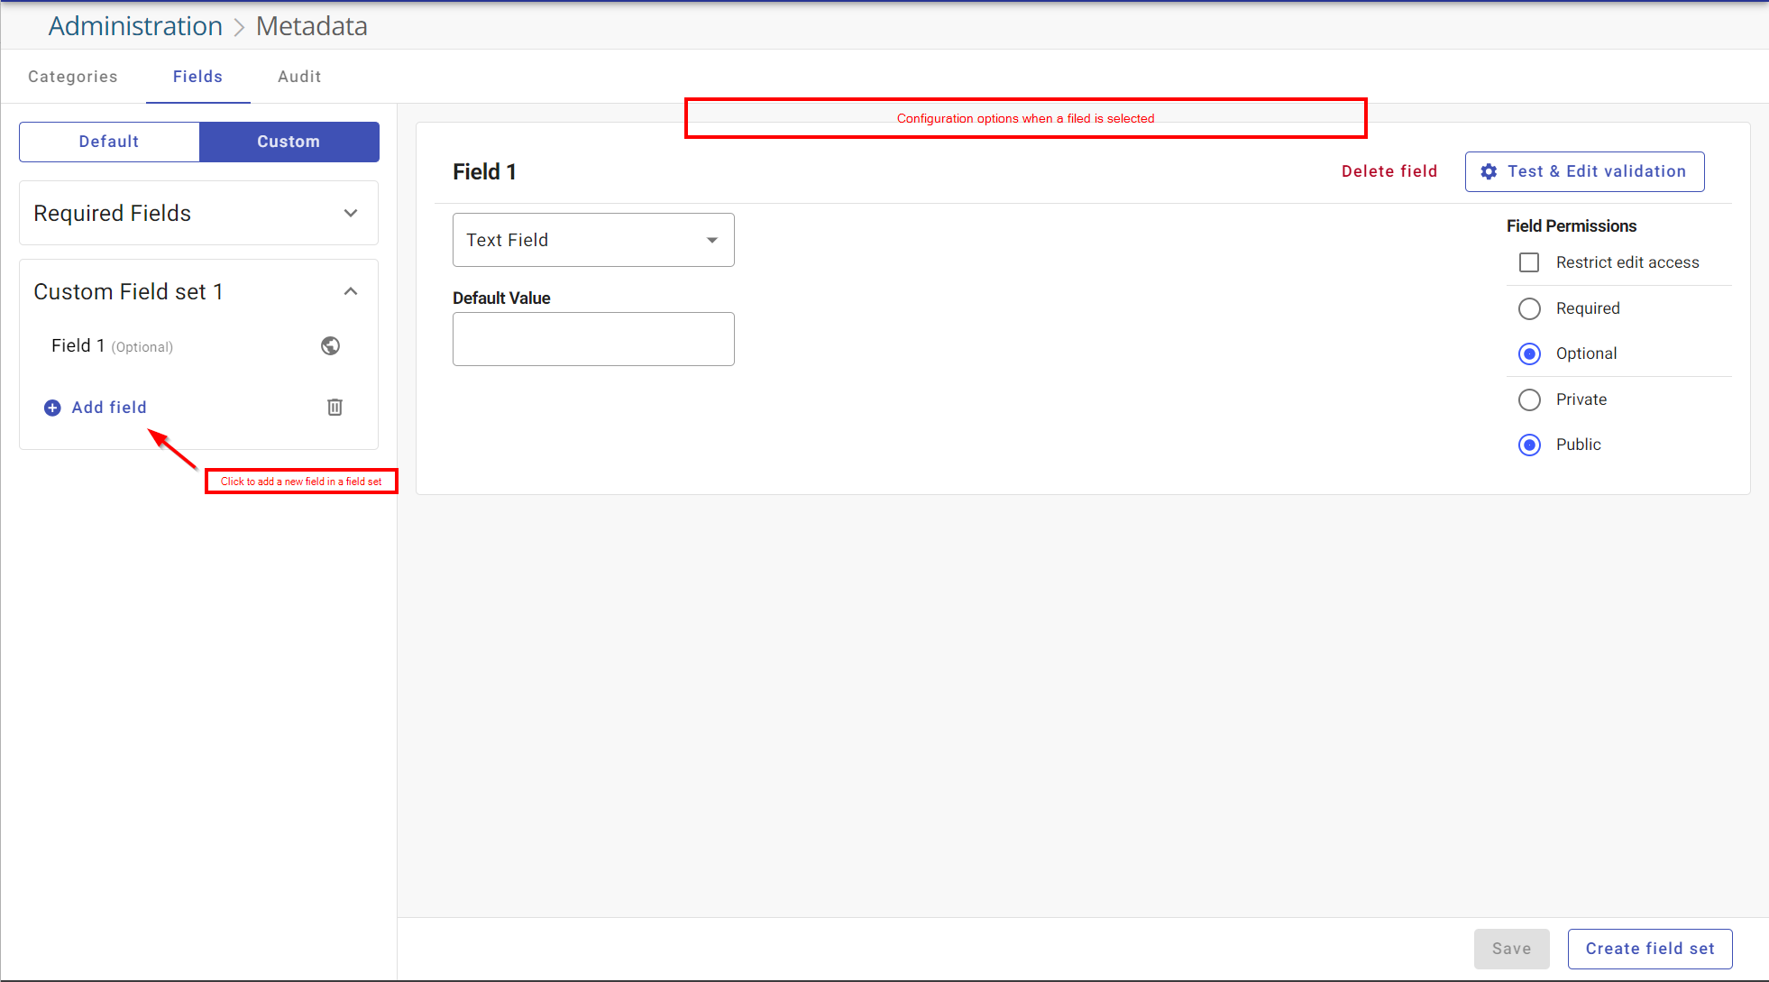The height and width of the screenshot is (982, 1769).
Task: Click the Delete field link
Action: [1389, 171]
